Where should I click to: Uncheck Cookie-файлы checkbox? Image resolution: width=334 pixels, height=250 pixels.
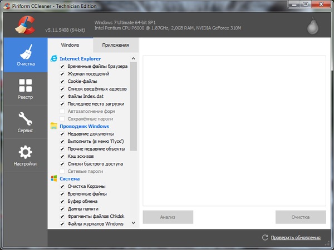[x=62, y=81]
